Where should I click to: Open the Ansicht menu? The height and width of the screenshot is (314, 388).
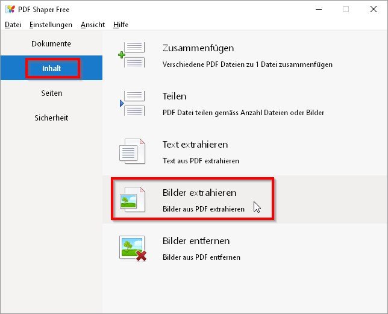click(93, 25)
